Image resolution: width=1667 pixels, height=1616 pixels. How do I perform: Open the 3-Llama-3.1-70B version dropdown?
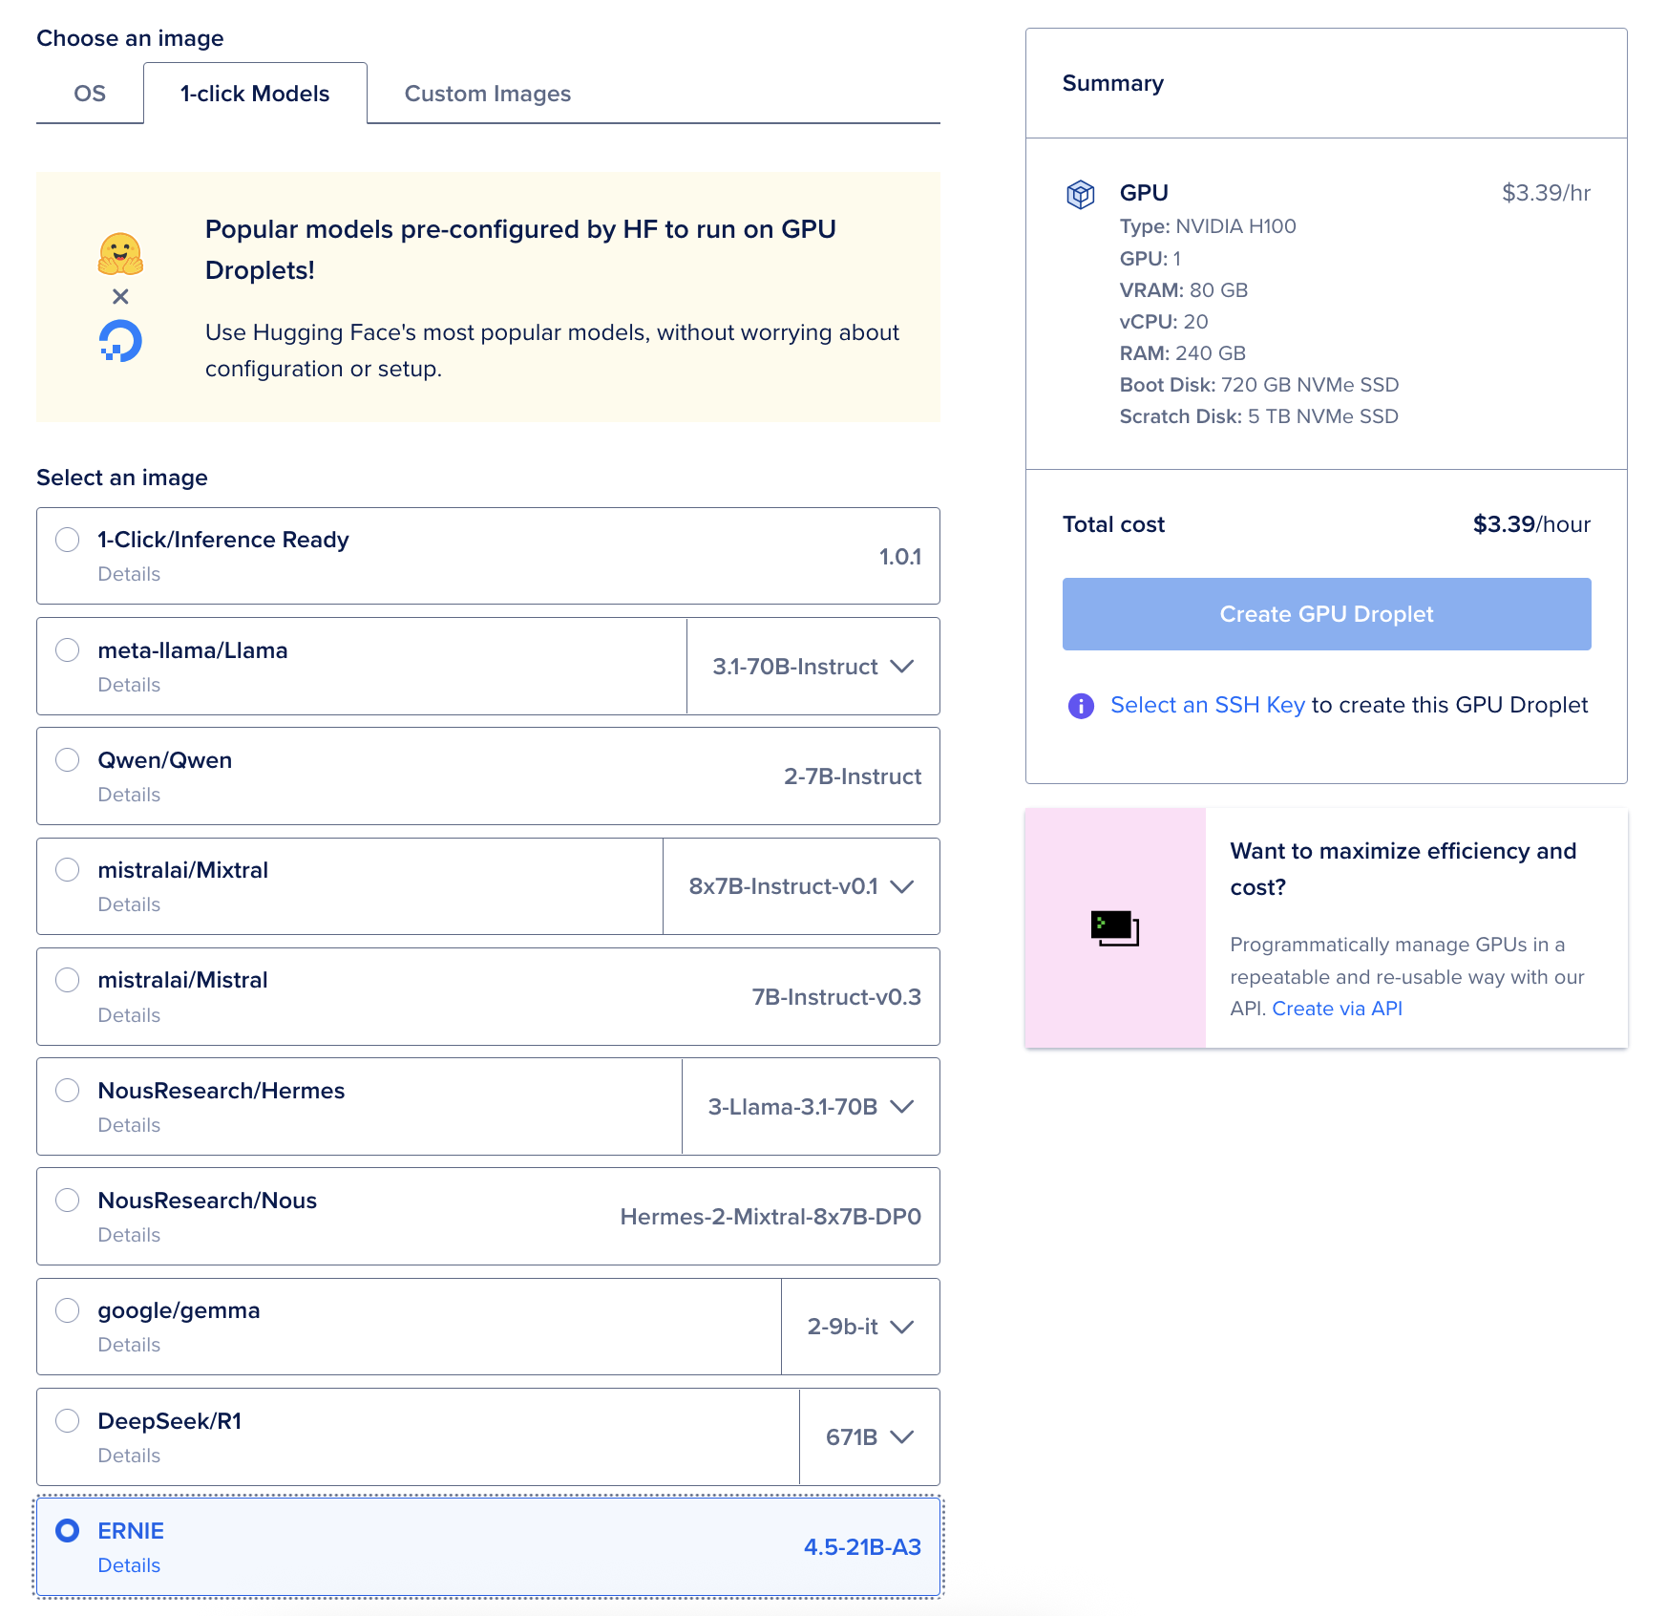coord(811,1107)
